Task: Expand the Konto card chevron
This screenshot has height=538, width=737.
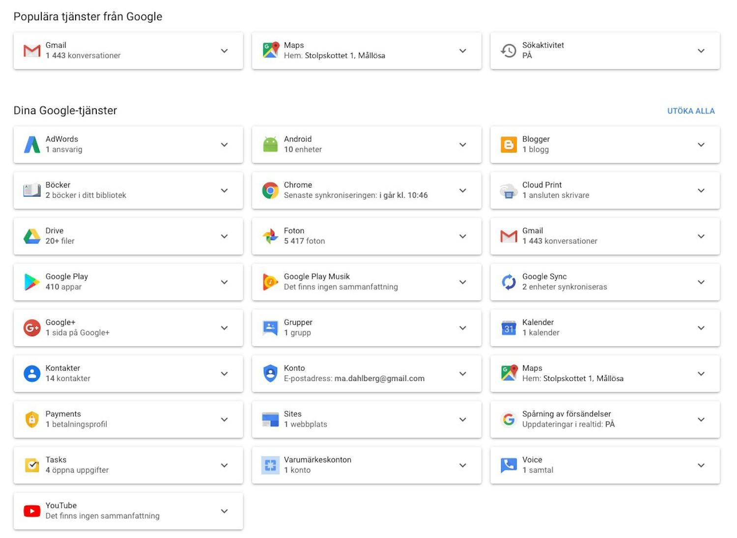Action: point(463,374)
